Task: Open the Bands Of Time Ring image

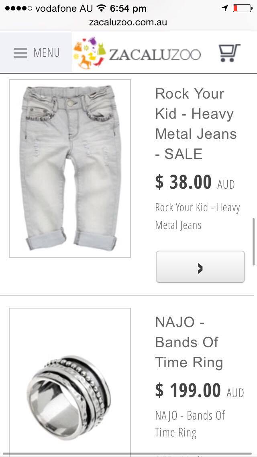Action: point(70,382)
